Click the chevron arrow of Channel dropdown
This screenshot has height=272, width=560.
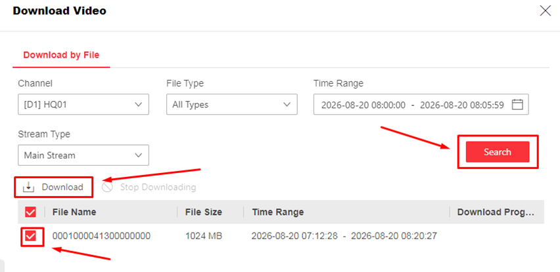(138, 105)
